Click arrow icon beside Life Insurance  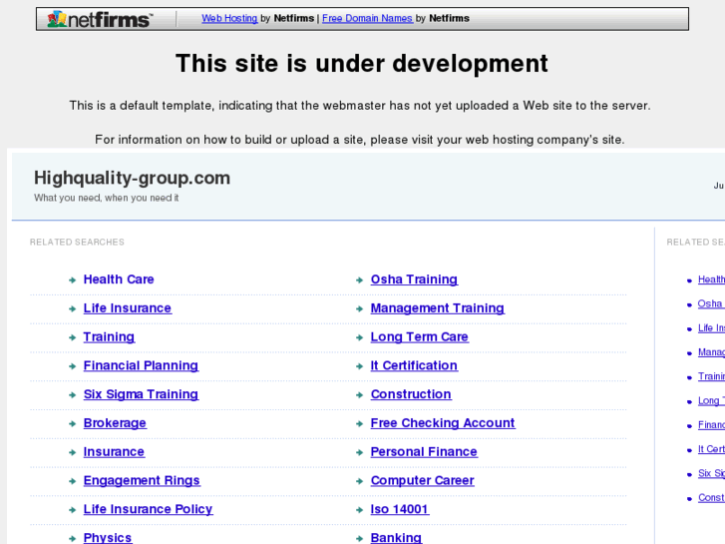[x=72, y=308]
